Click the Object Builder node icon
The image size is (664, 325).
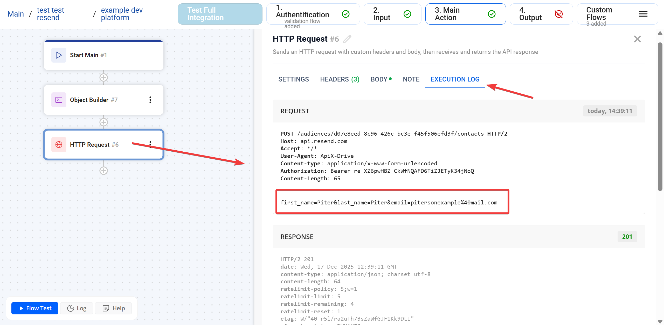pyautogui.click(x=59, y=100)
